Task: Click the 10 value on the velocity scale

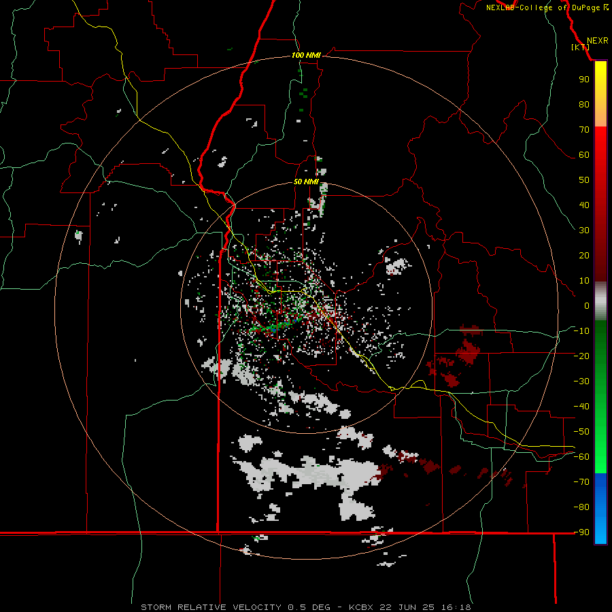Action: [584, 281]
